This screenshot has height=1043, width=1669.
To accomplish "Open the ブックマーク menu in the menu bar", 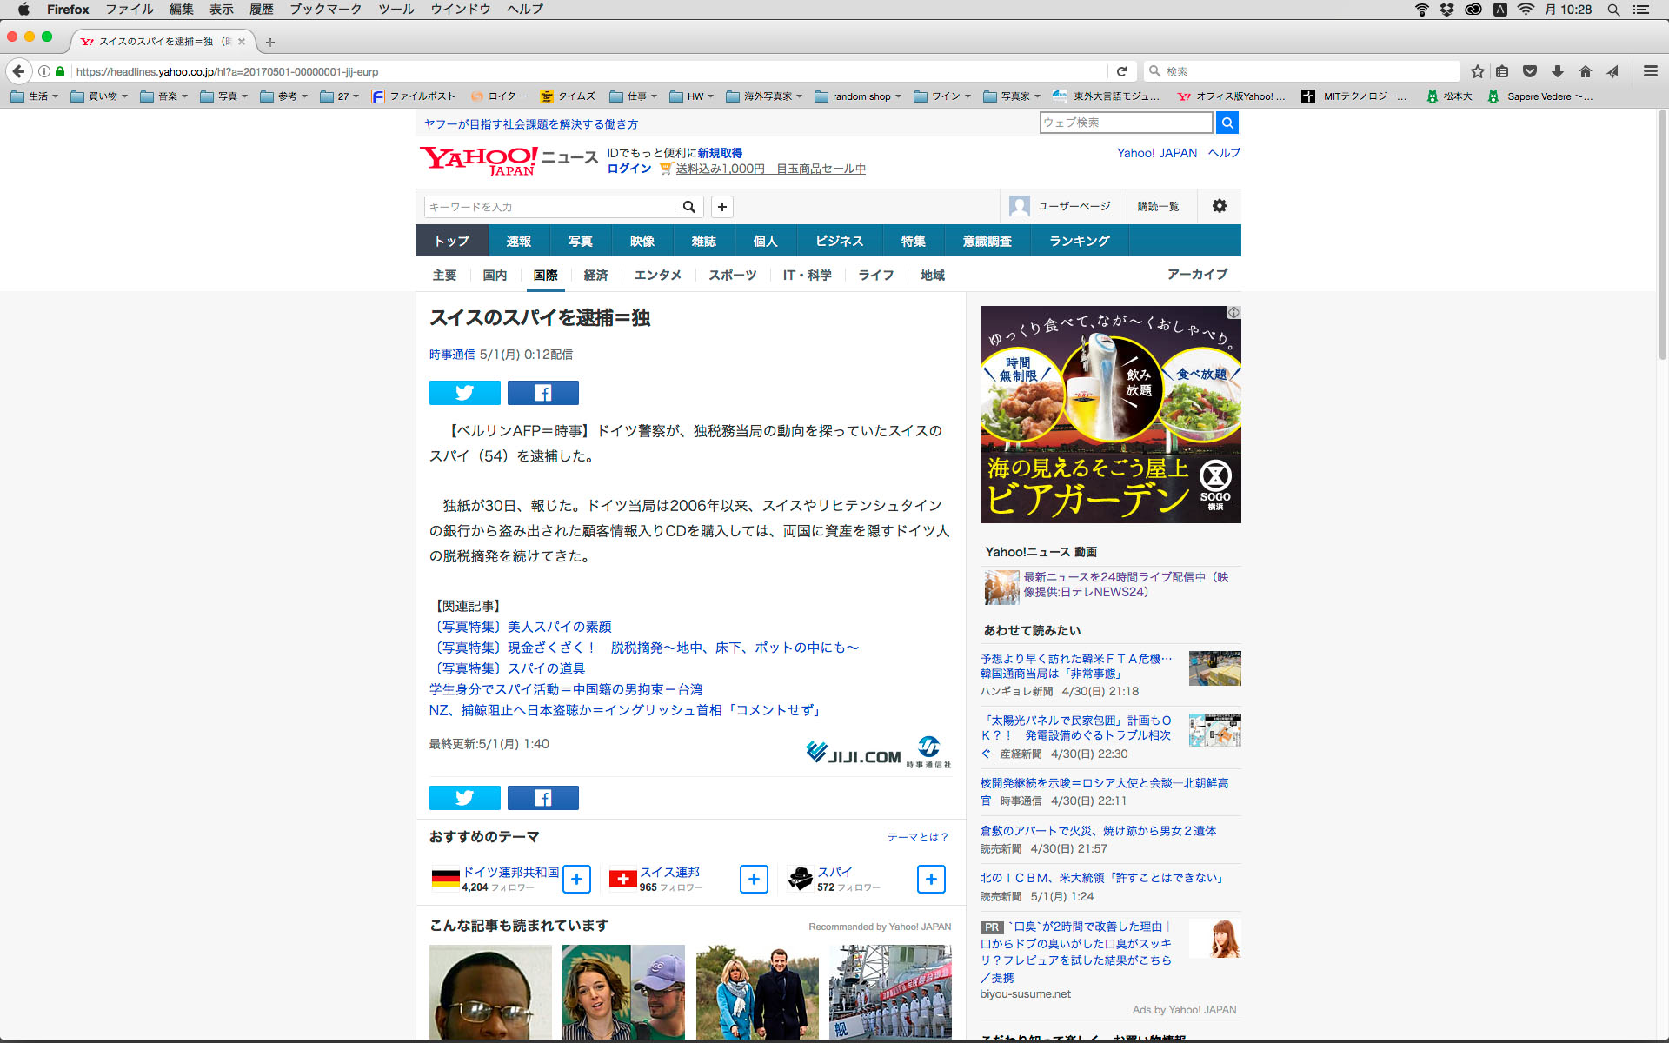I will point(325,10).
